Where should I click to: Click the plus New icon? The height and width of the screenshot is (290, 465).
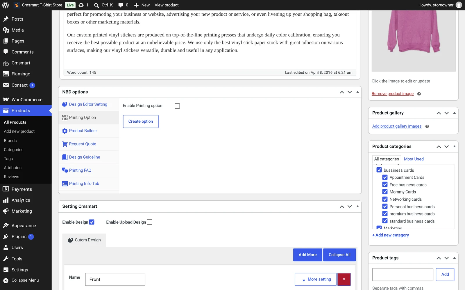click(x=136, y=5)
